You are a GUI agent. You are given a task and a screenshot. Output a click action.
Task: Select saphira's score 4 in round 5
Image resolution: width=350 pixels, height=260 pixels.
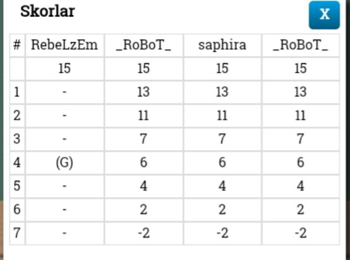pyautogui.click(x=223, y=186)
